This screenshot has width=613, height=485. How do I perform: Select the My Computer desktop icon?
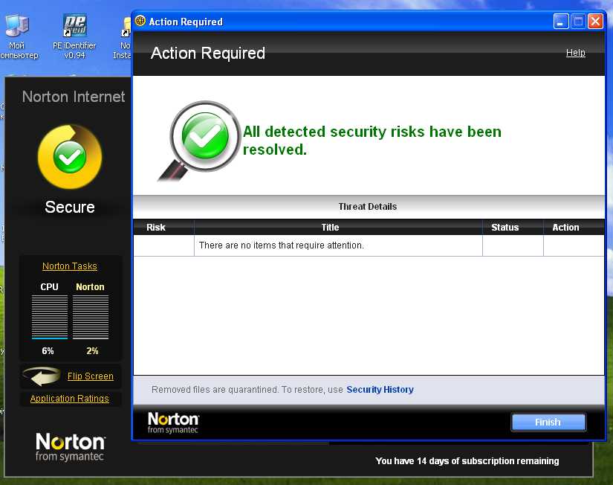click(x=17, y=36)
